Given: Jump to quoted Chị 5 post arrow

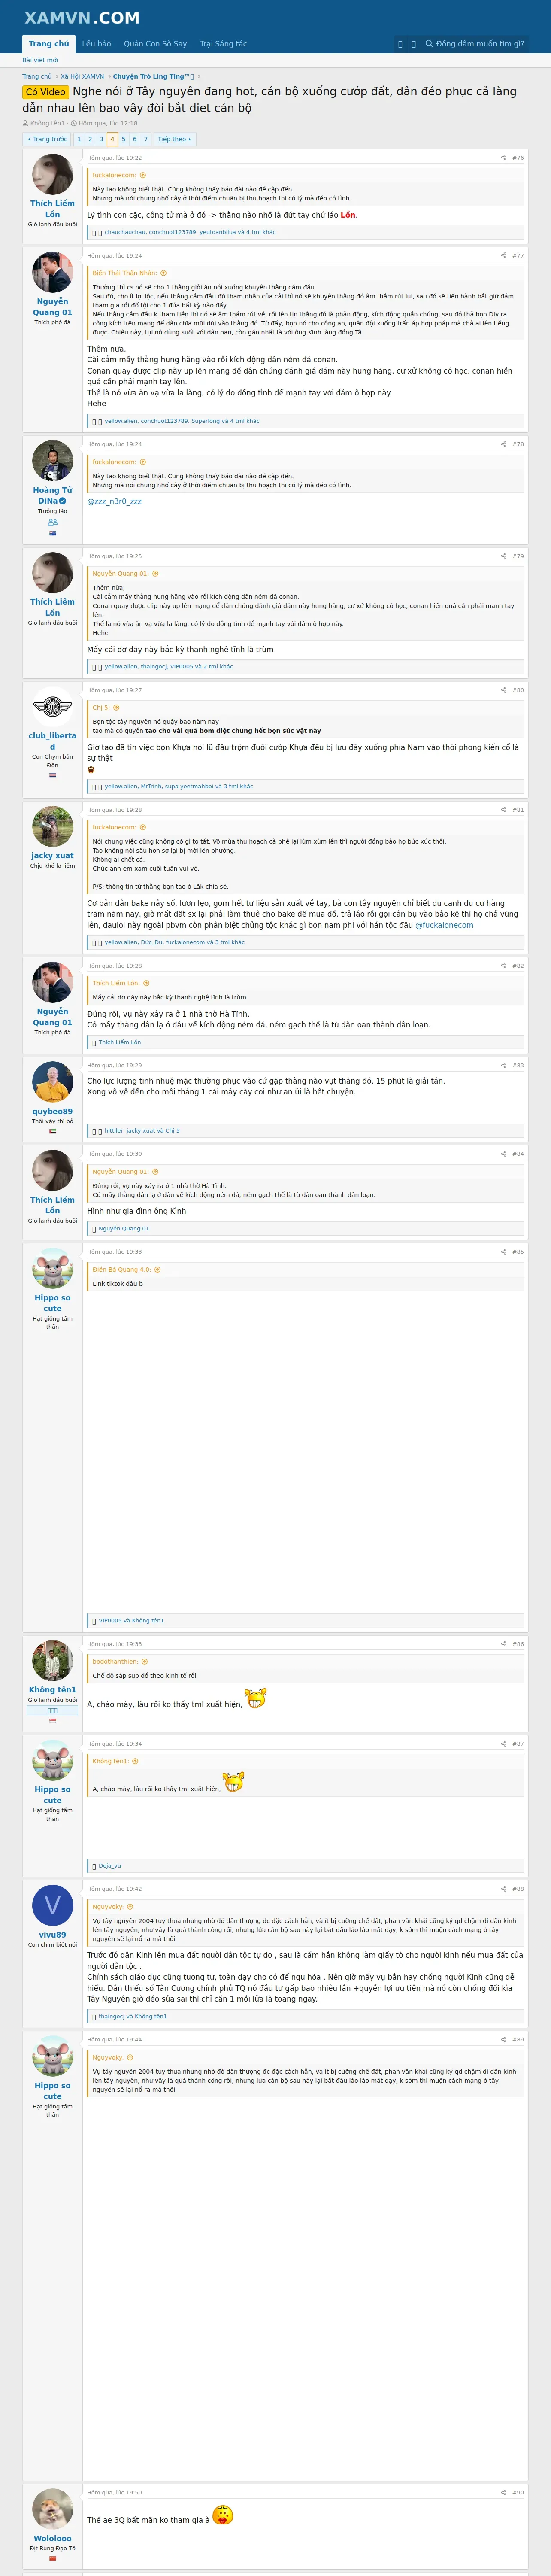Looking at the screenshot, I should [116, 707].
